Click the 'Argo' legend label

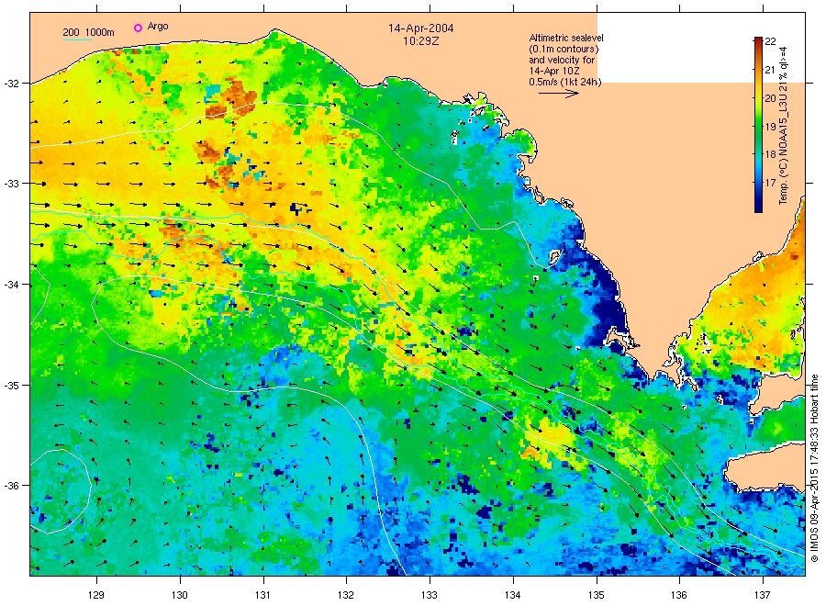point(158,27)
